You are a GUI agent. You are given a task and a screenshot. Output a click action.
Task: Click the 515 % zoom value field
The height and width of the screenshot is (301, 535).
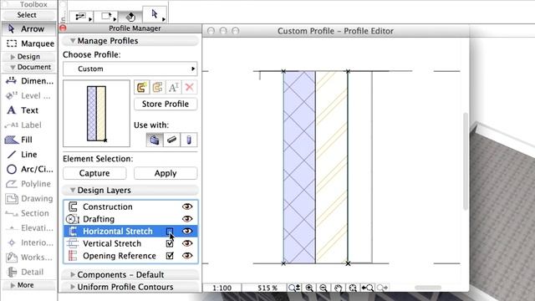(267, 288)
